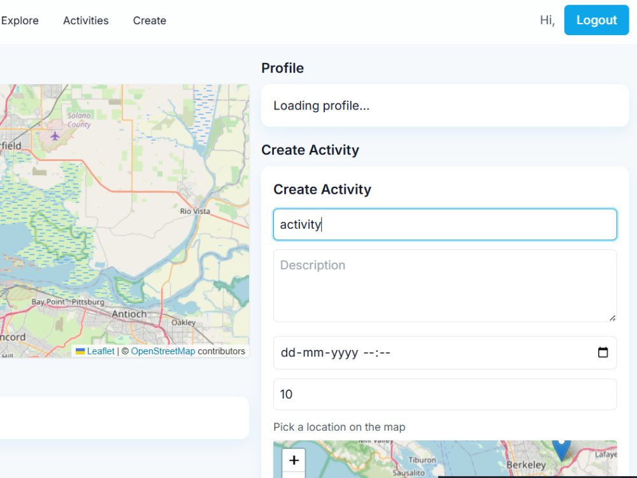Open the Create nav item

coord(150,21)
